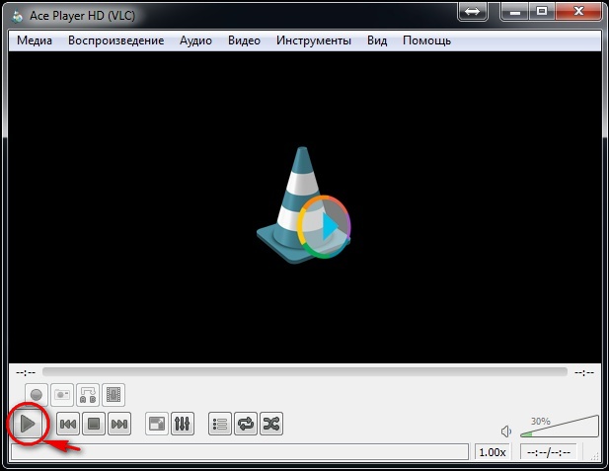Click the left elapsed time label
The image size is (609, 471).
pyautogui.click(x=26, y=372)
